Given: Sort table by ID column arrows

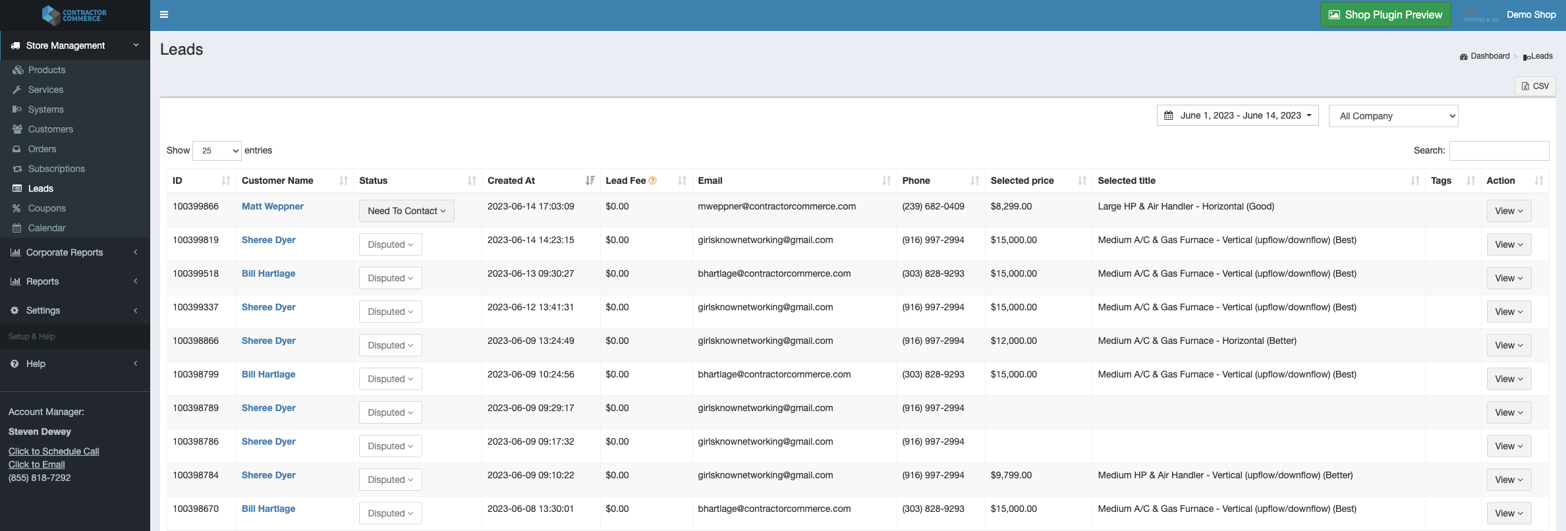Looking at the screenshot, I should (x=226, y=181).
